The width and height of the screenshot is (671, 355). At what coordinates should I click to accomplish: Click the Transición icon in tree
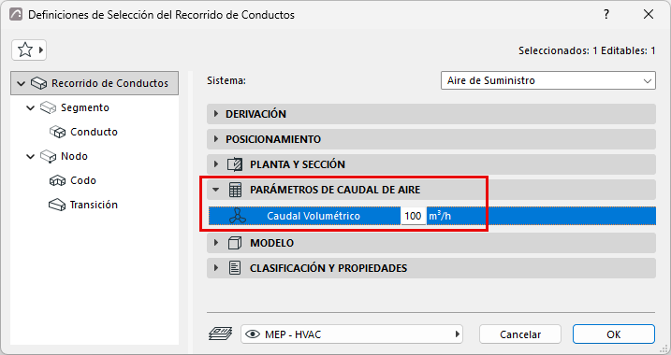click(x=57, y=205)
